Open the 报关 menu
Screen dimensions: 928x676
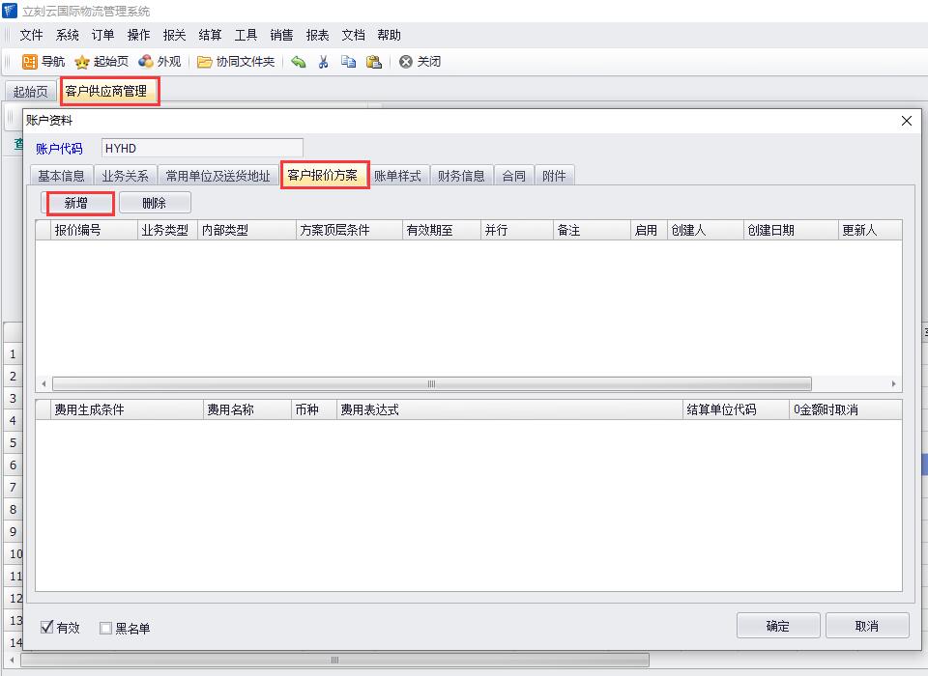coord(174,35)
